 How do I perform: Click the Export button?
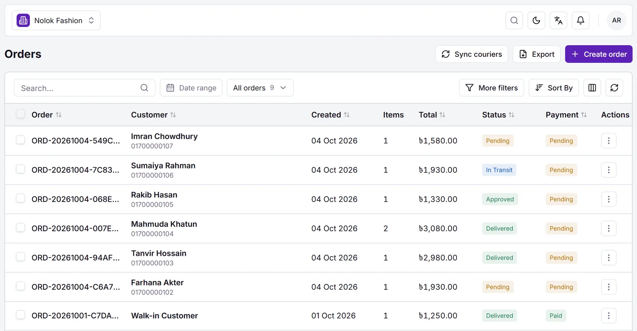coord(536,54)
